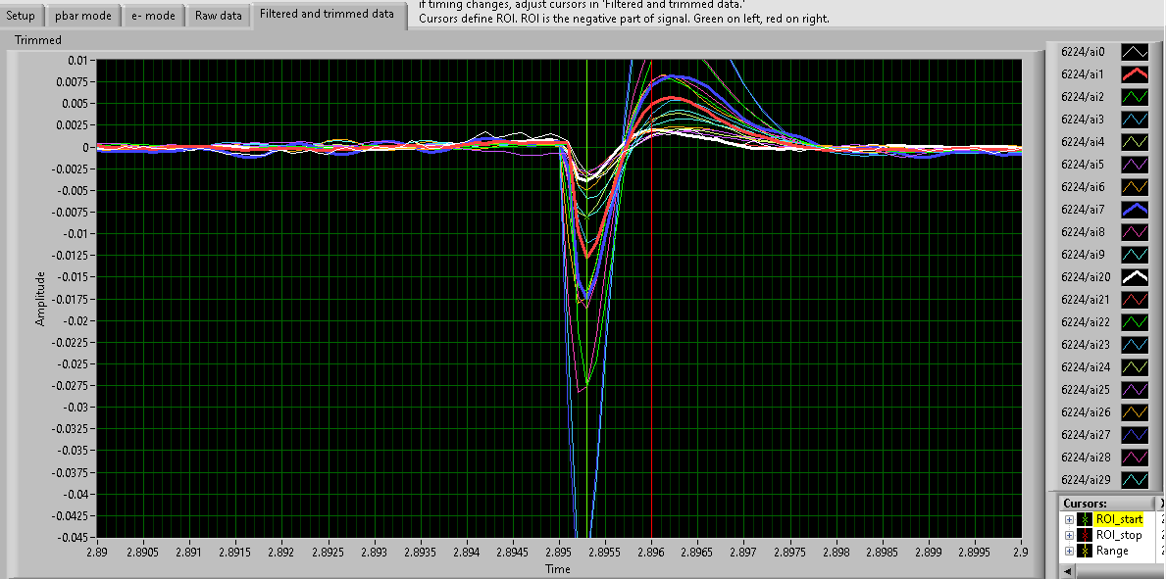
Task: Click 6224/ai21 red plot swatch
Action: click(x=1135, y=300)
